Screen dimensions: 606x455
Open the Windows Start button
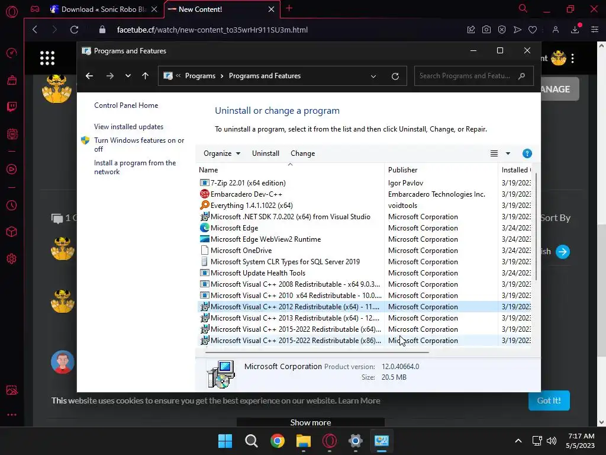[225, 441]
